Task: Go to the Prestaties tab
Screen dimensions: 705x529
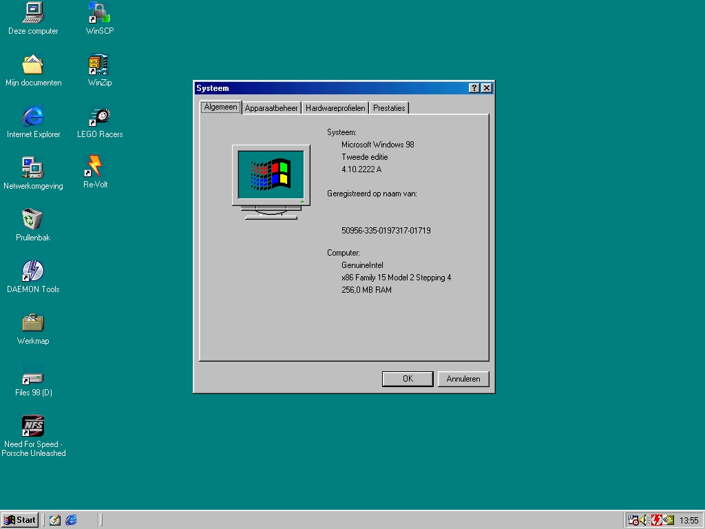Action: (389, 108)
